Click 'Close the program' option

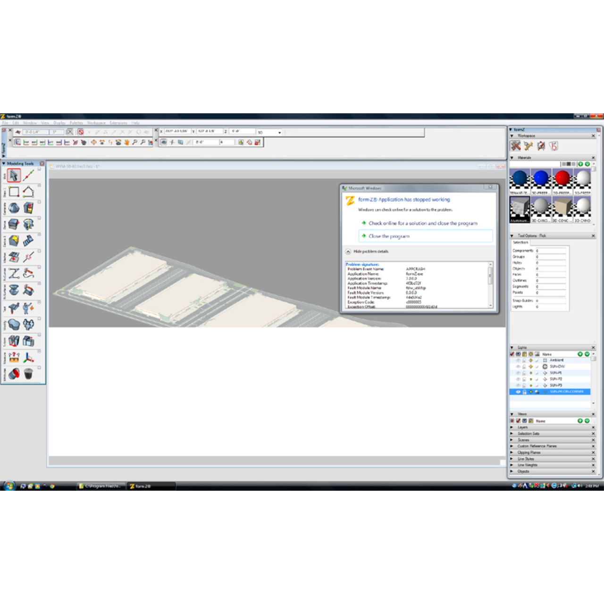coord(389,236)
